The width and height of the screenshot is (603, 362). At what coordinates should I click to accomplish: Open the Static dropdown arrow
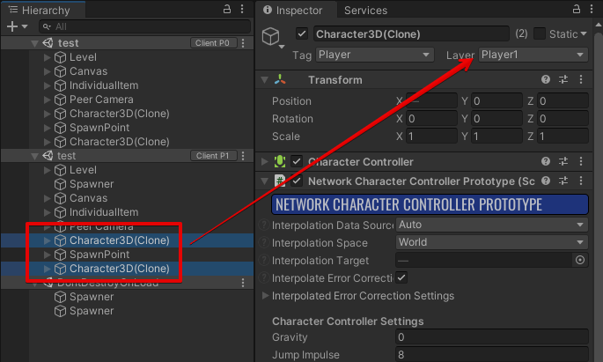(584, 33)
